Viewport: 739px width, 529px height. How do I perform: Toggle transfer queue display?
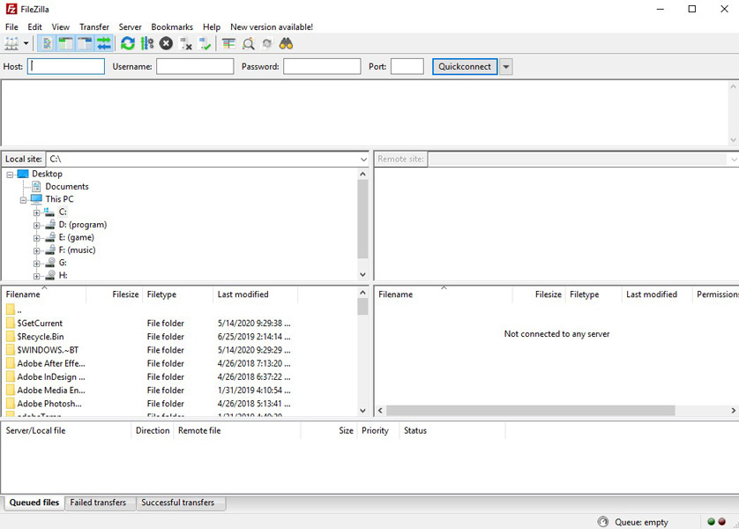click(104, 44)
